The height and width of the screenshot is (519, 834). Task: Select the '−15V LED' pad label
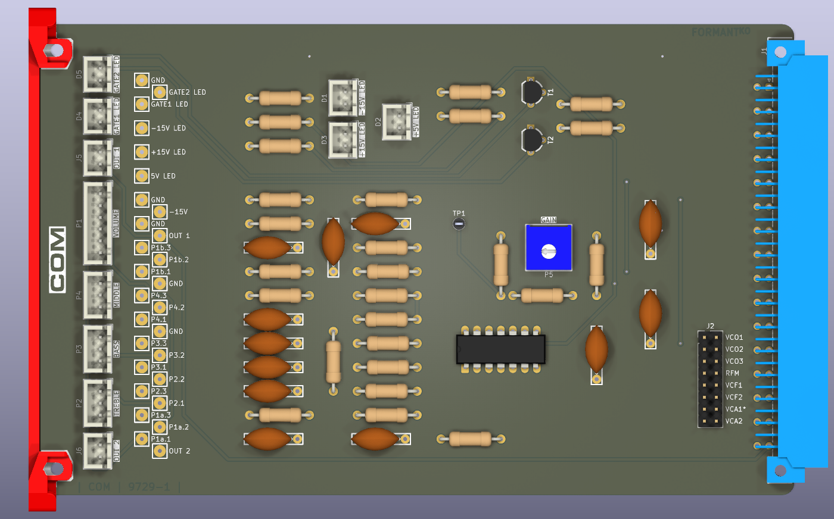(169, 128)
